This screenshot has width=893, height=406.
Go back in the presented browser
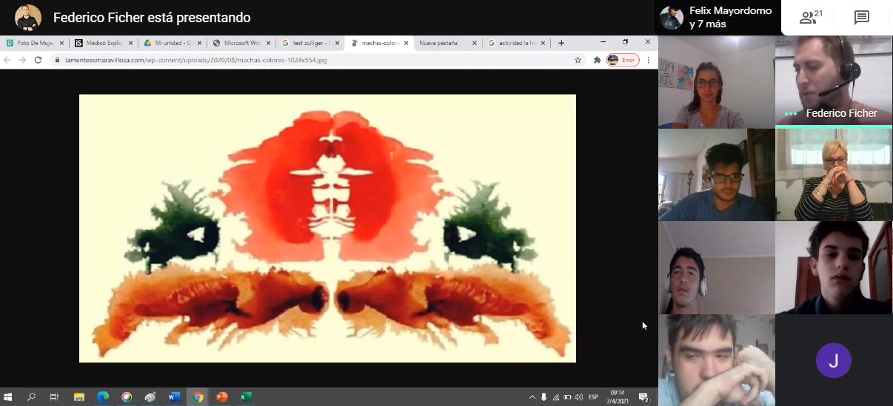(x=7, y=60)
